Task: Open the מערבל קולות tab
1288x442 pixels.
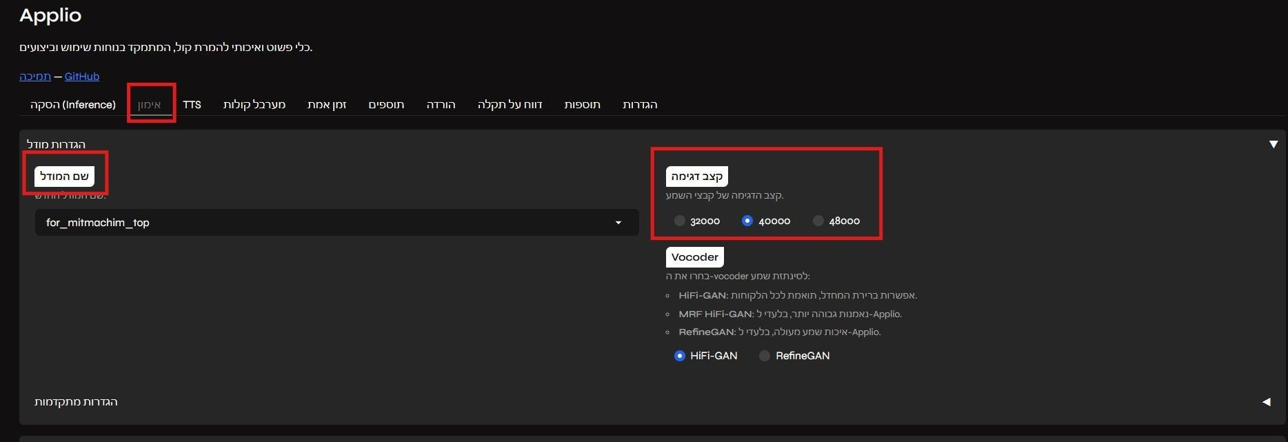Action: click(254, 104)
